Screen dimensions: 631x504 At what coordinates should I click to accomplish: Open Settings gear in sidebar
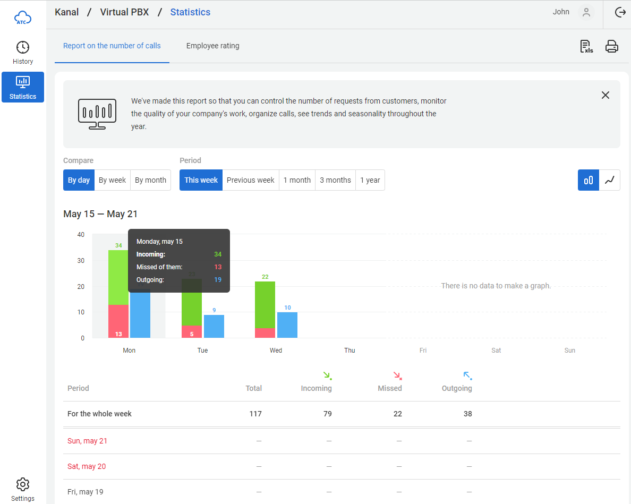23,489
